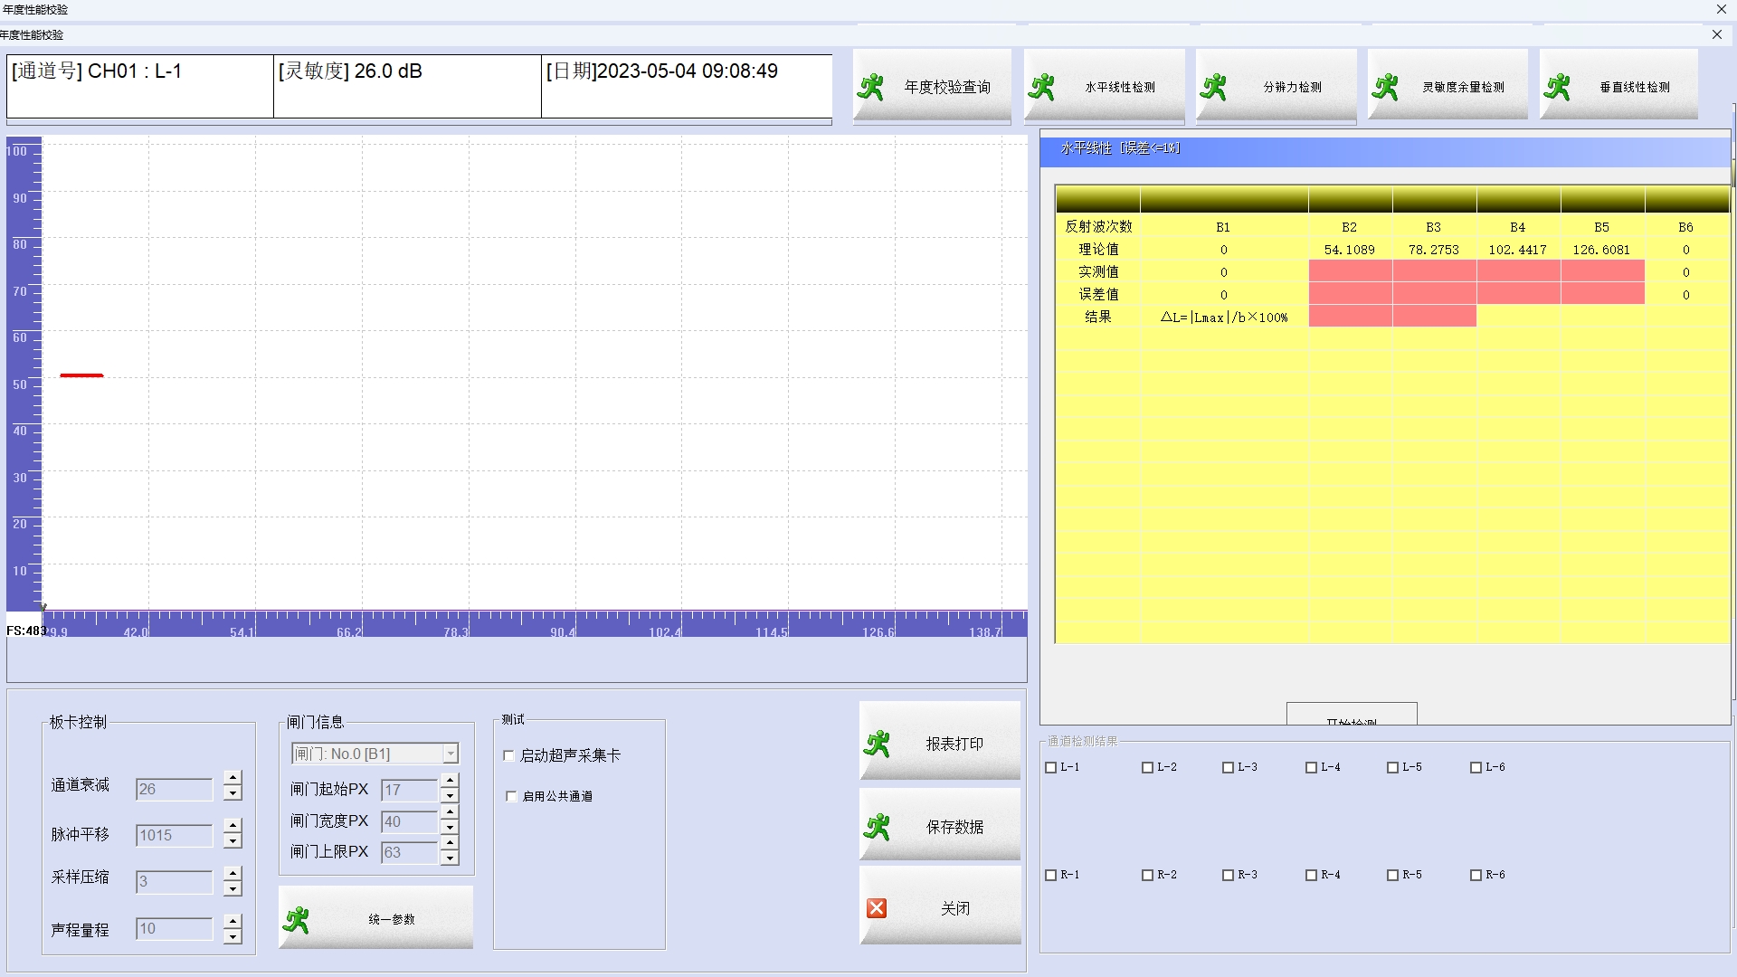This screenshot has height=977, width=1737.
Task: Click theoretical value 54.1089 cell
Action: (1350, 250)
